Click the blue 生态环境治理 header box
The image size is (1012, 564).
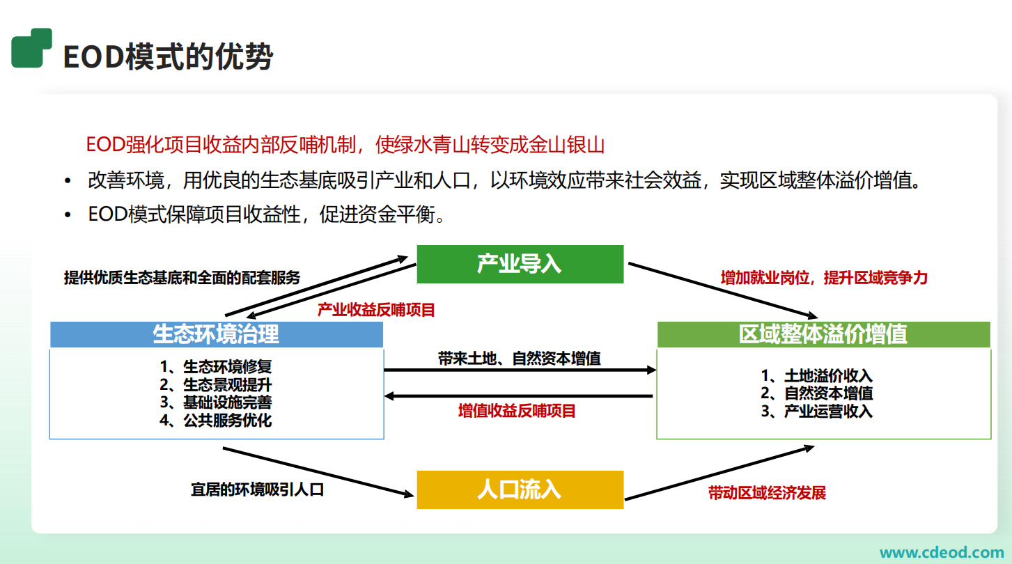[217, 334]
